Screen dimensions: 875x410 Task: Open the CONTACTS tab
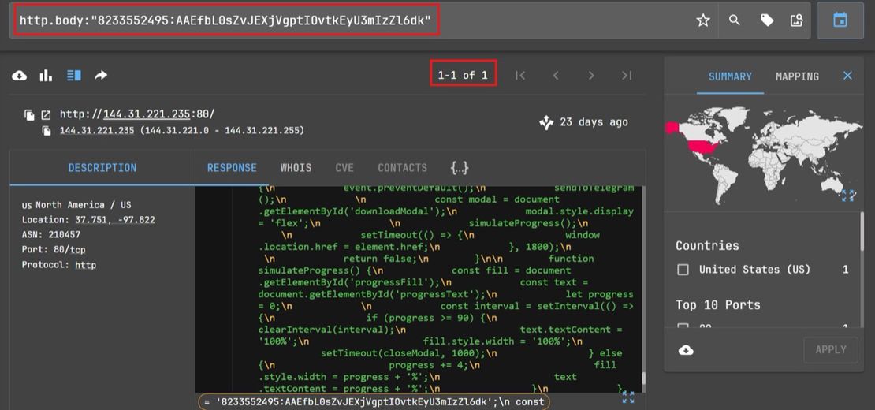tap(402, 167)
